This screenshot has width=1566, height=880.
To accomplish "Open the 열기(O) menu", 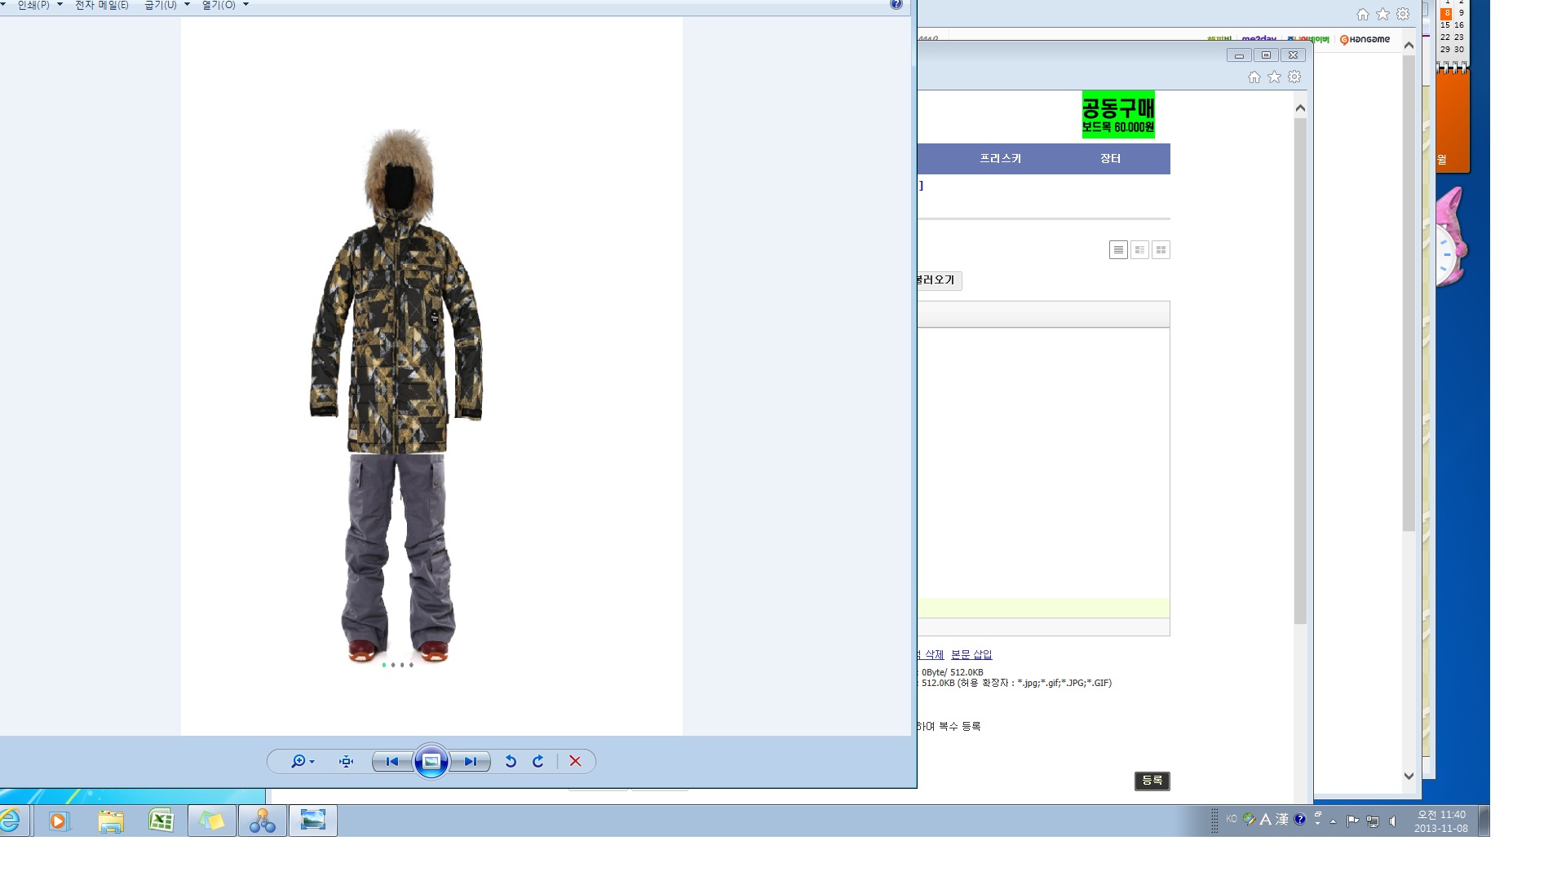I will (224, 5).
